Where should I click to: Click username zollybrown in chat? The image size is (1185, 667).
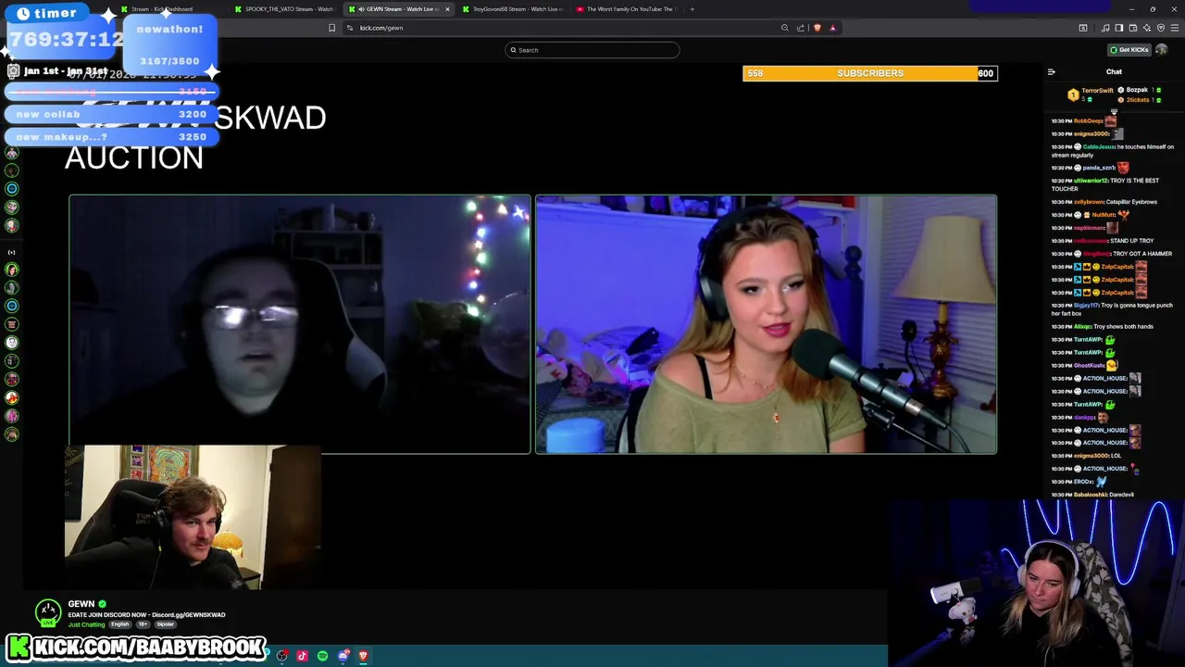(x=1090, y=202)
